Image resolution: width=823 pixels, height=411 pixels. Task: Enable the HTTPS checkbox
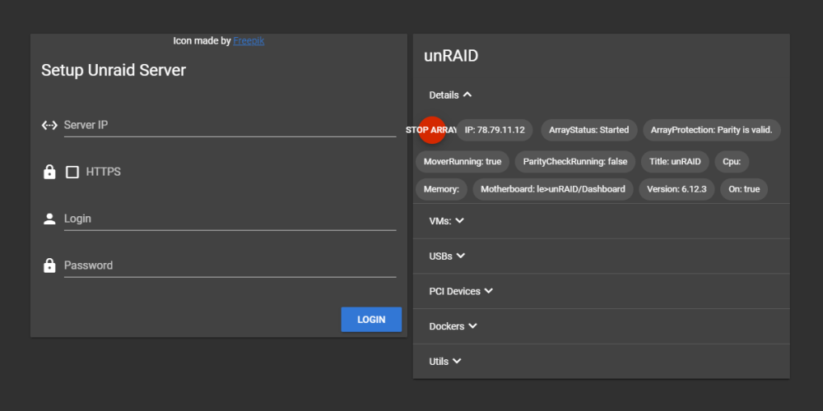(72, 172)
